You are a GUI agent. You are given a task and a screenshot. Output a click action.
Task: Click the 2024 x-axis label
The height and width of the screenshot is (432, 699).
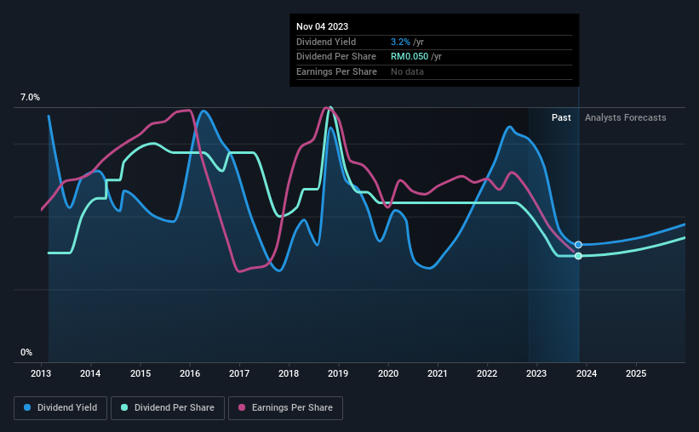tap(587, 373)
